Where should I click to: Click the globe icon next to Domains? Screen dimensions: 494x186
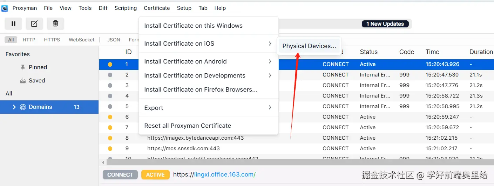[x=23, y=107]
